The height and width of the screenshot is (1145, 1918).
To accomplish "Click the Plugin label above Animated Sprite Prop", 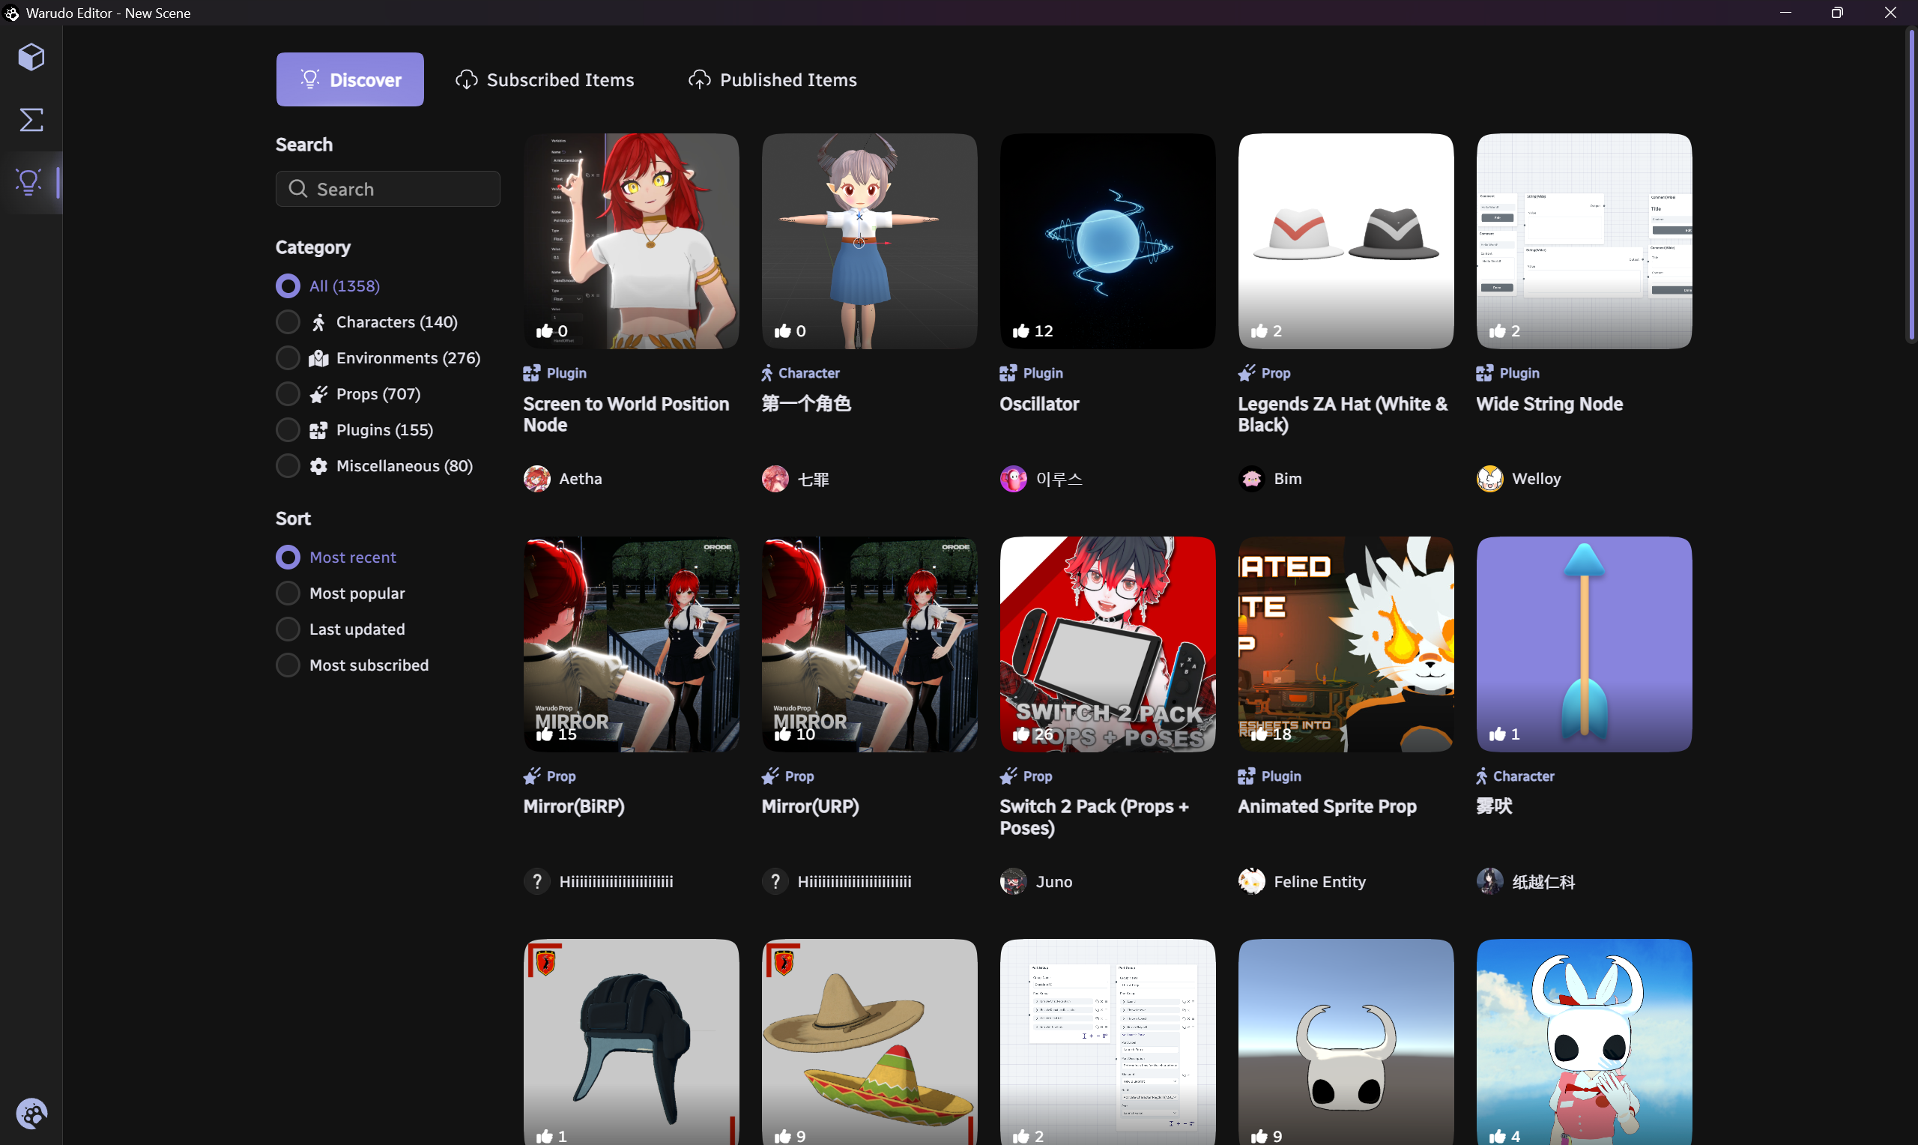I will pyautogui.click(x=1281, y=776).
